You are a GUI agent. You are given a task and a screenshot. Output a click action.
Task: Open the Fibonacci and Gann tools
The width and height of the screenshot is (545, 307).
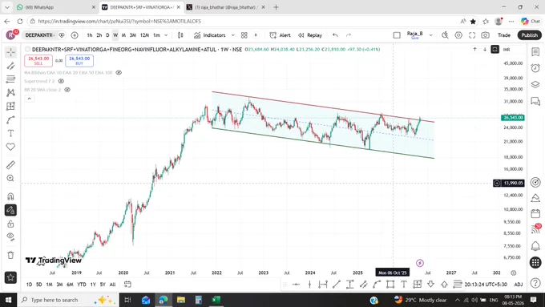point(10,79)
